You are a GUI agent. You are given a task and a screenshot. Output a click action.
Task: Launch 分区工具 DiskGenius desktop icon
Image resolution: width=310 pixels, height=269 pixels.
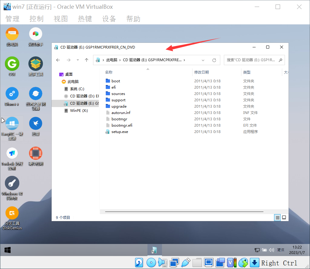coord(12,218)
